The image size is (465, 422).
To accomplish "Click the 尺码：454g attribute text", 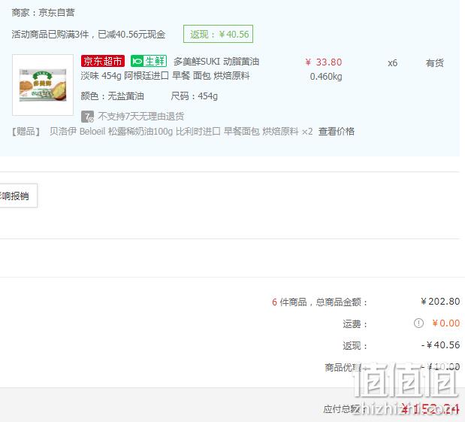I will [195, 96].
